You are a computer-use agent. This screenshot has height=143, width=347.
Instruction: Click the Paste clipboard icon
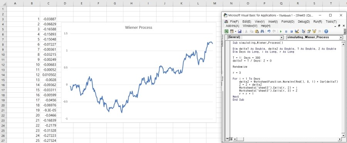(x=257, y=32)
